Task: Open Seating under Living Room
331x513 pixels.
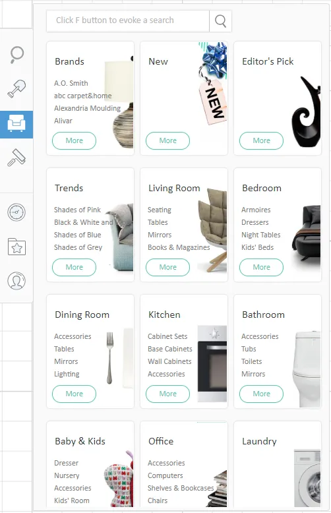Action: [x=160, y=210]
